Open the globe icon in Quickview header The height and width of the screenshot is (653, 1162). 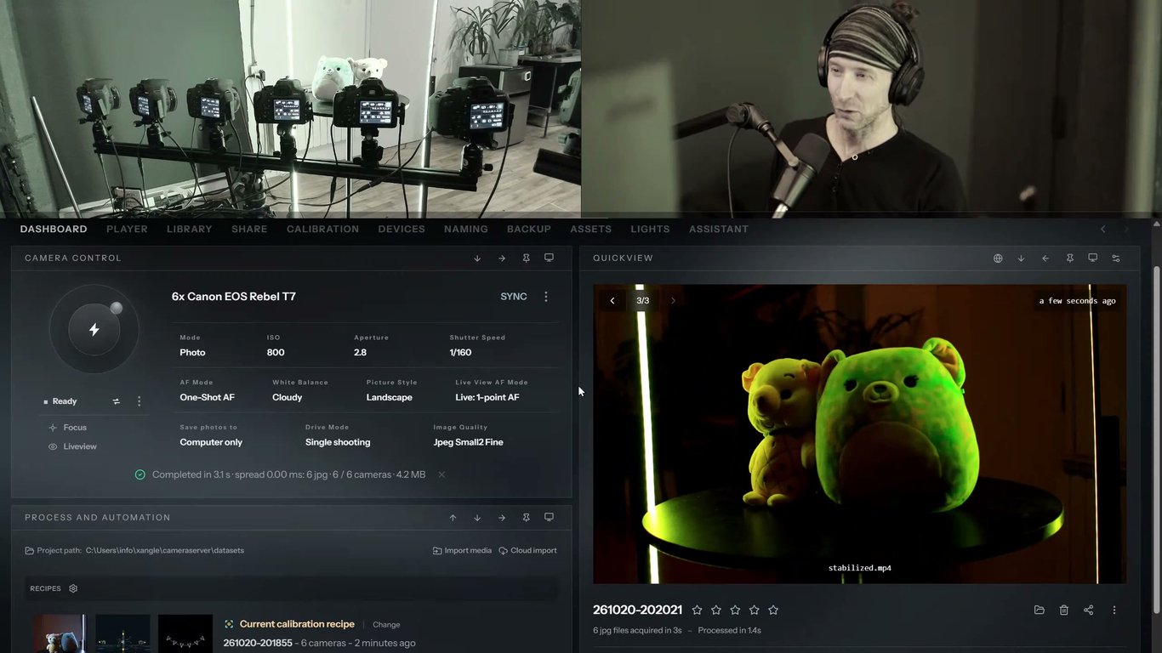click(998, 258)
